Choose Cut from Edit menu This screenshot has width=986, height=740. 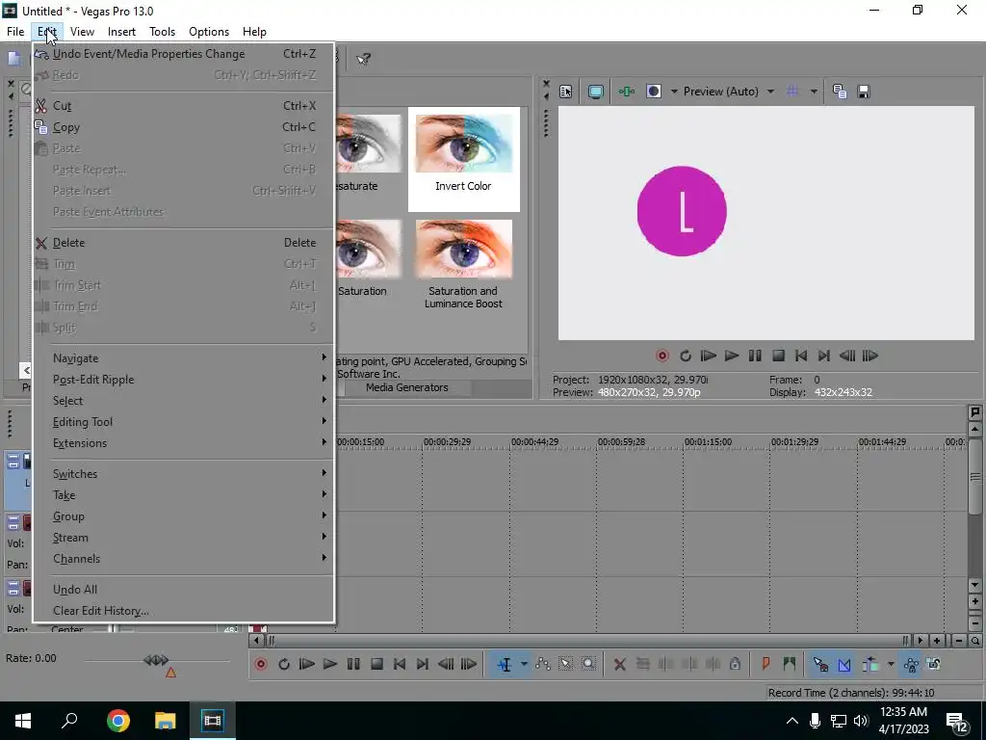click(x=183, y=106)
